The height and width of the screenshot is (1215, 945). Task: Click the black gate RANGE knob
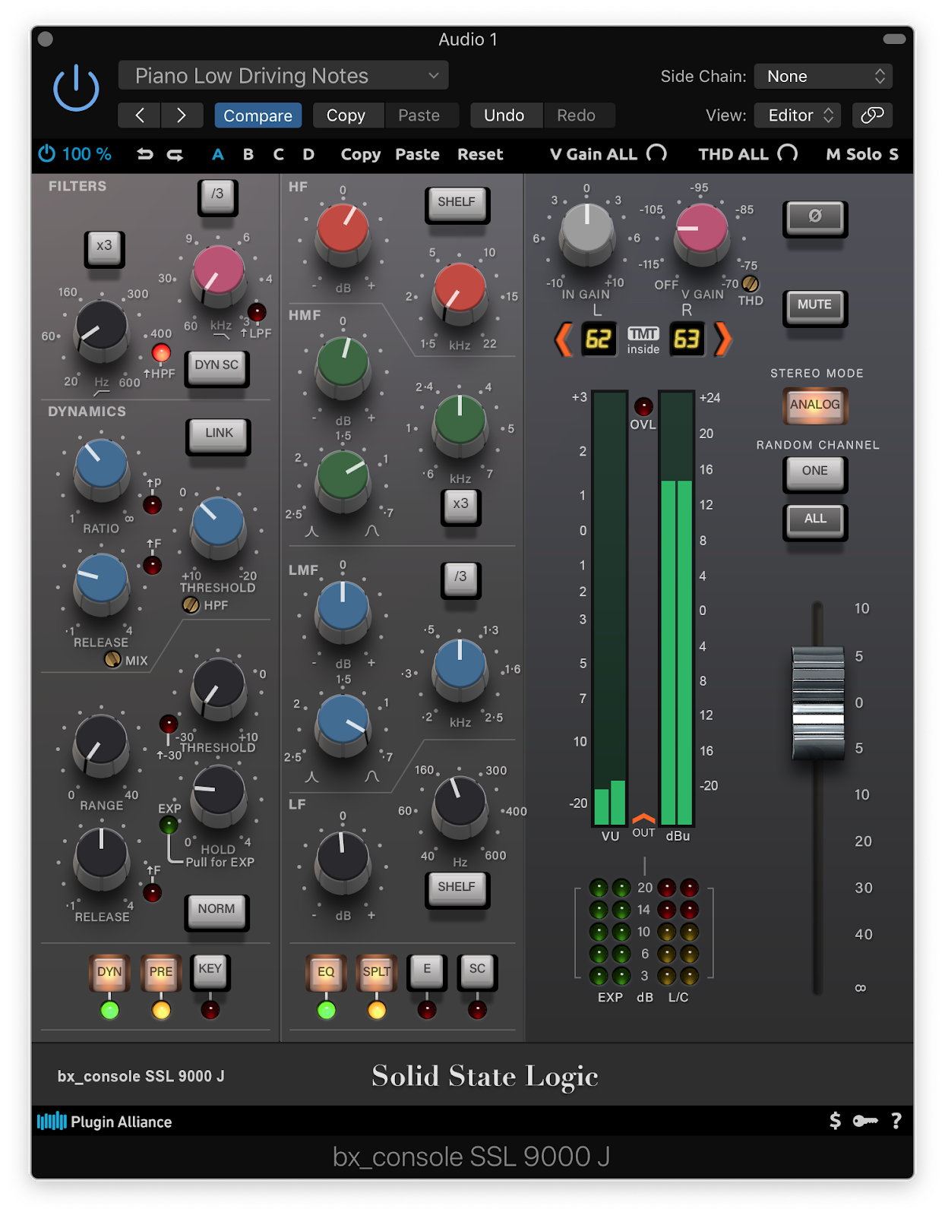click(101, 742)
